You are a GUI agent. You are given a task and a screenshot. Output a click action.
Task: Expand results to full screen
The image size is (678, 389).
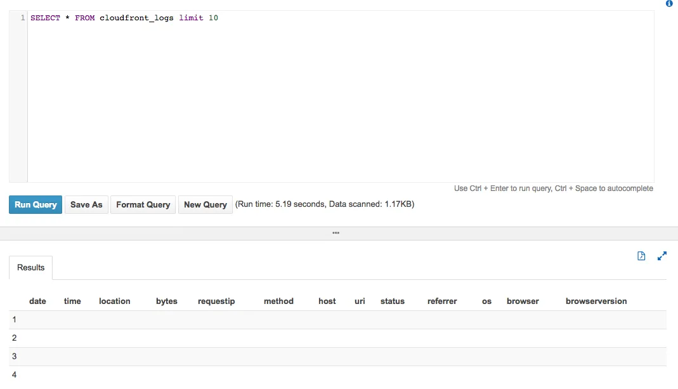[x=662, y=256]
